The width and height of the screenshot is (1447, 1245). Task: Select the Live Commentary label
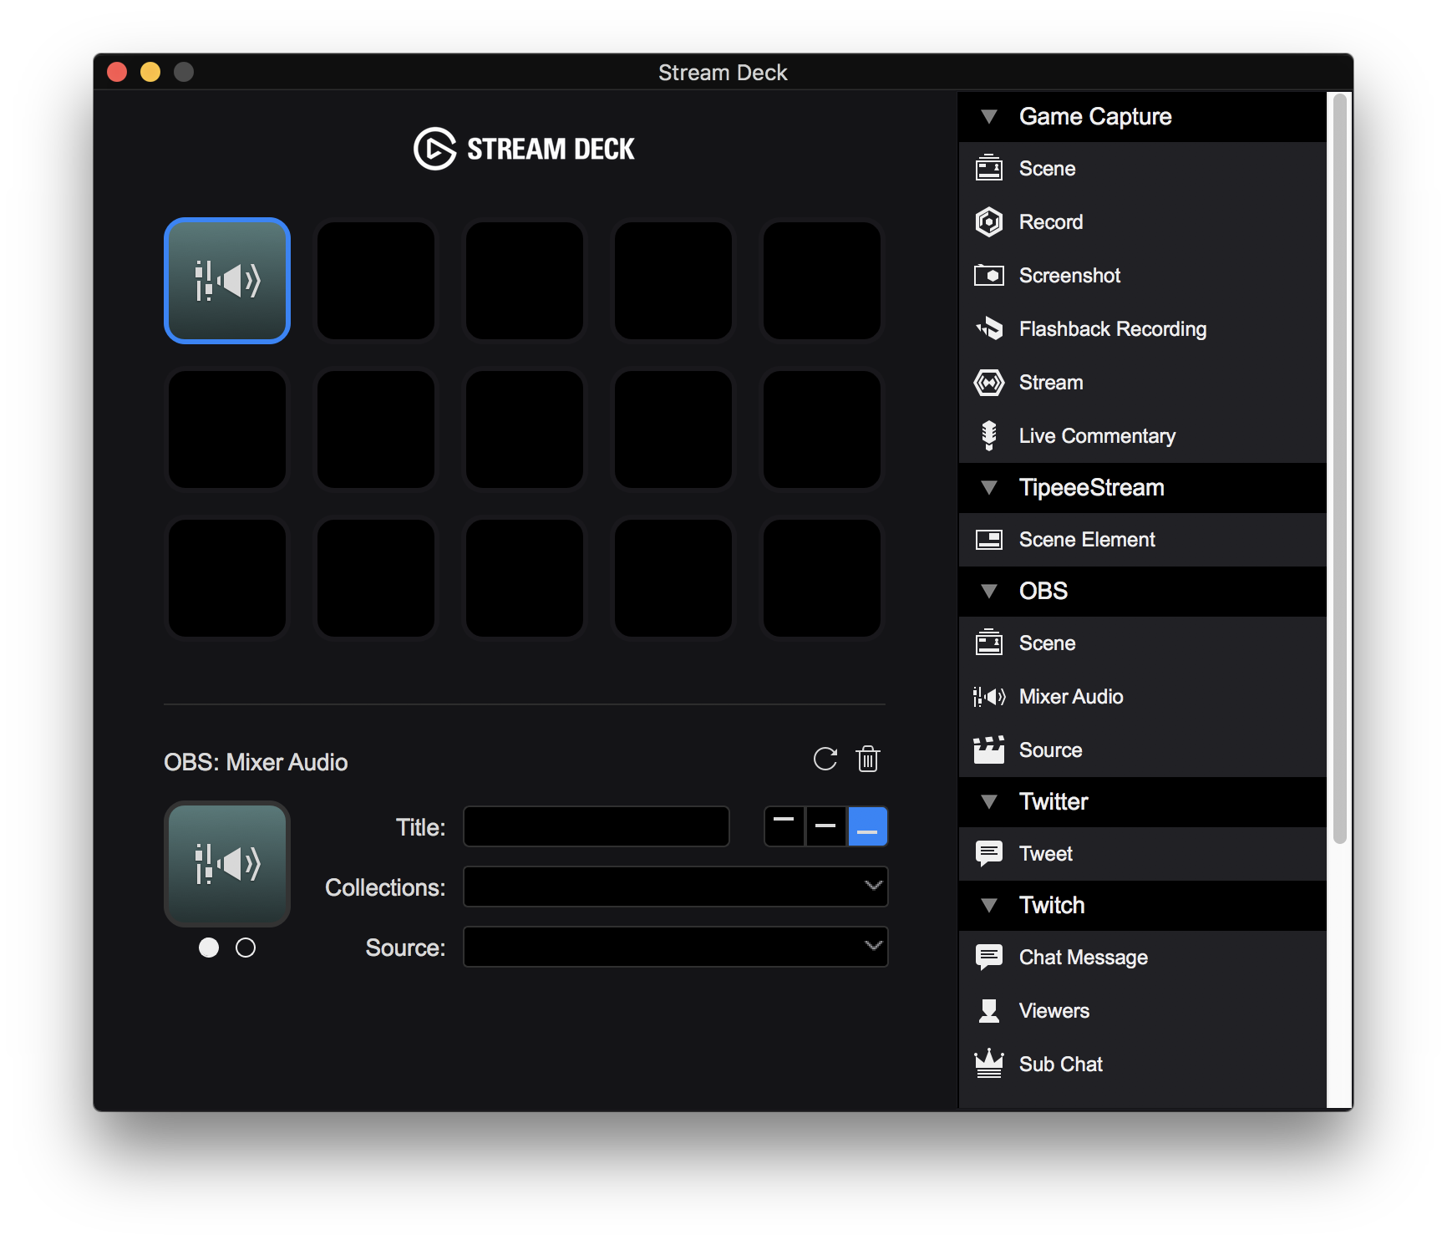pos(1097,435)
